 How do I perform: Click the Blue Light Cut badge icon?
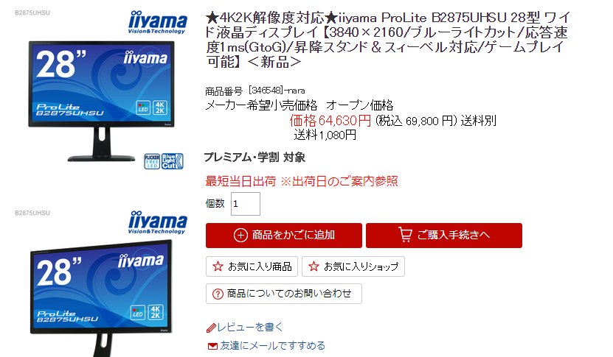173,161
